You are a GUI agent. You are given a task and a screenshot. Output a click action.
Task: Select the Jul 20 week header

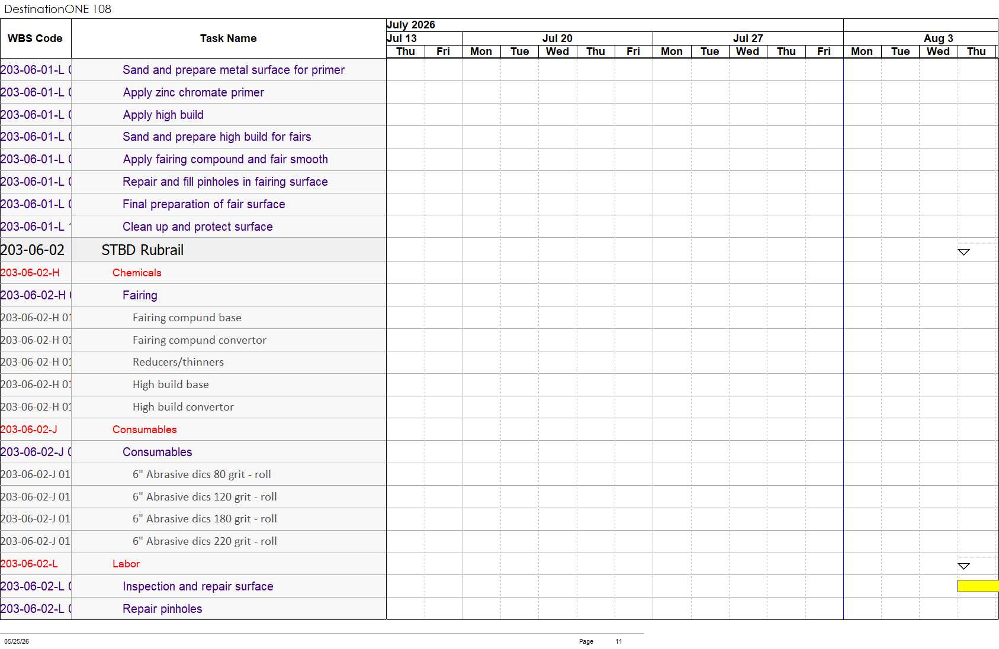coord(557,38)
